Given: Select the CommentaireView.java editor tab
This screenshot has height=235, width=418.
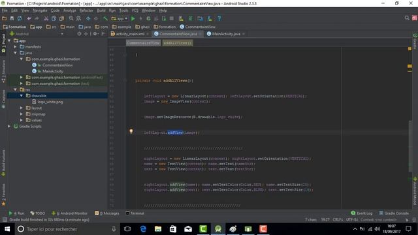Looking at the screenshot, I should [x=178, y=34].
